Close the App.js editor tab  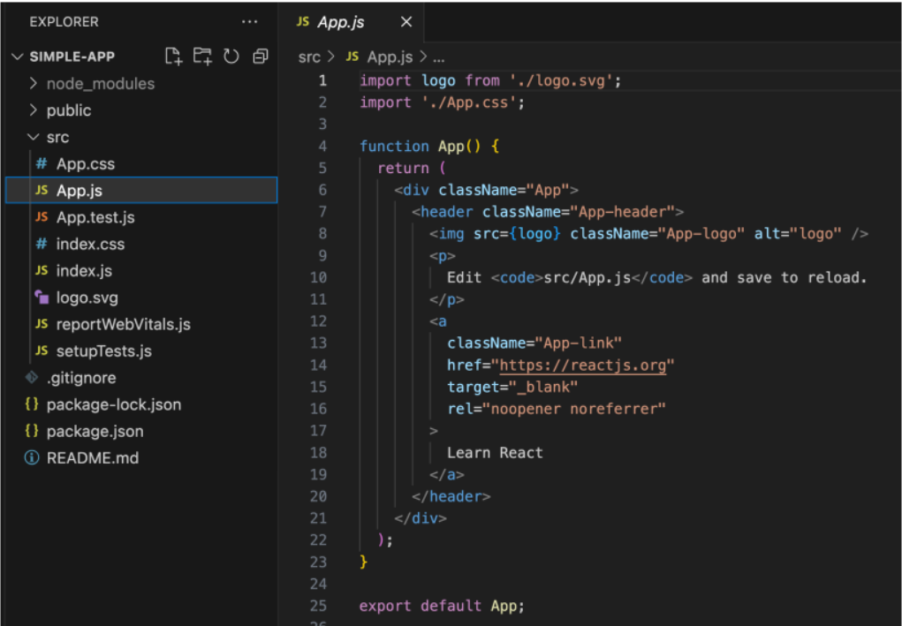(x=406, y=22)
